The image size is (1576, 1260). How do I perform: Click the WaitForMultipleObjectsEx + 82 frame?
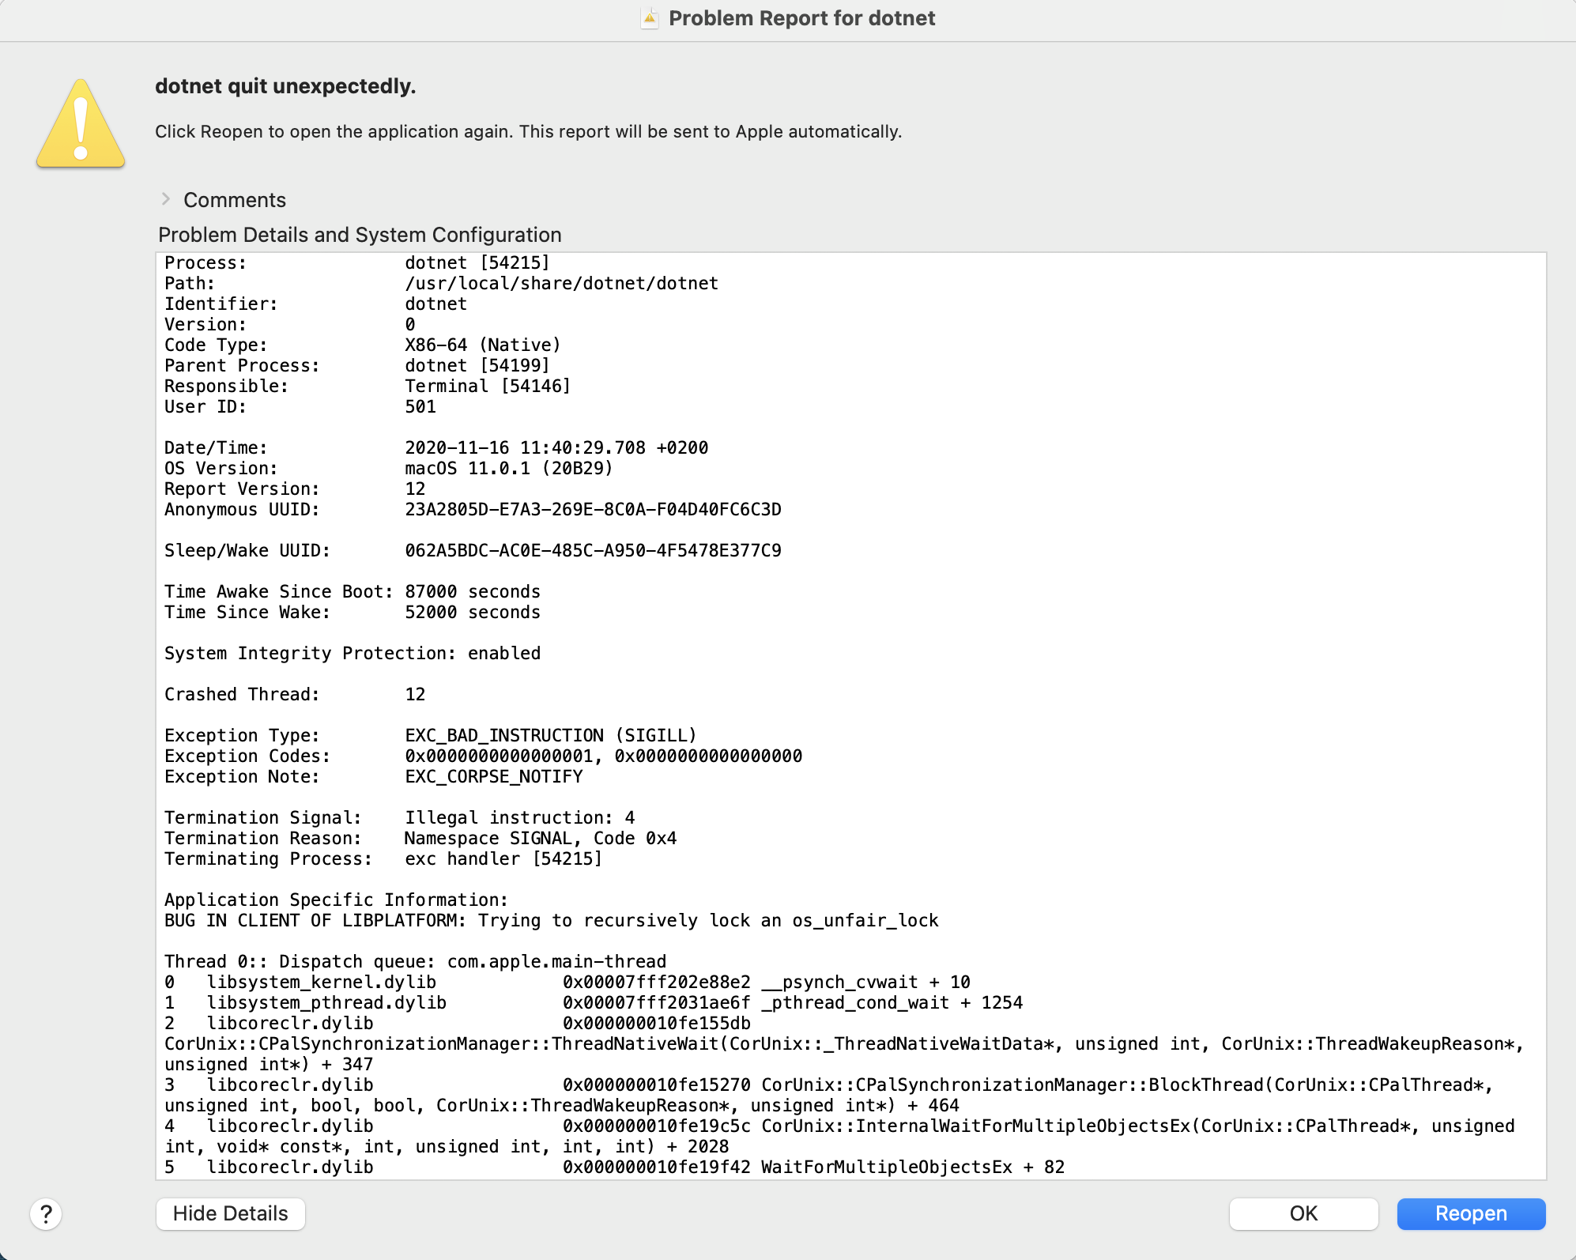(913, 1167)
